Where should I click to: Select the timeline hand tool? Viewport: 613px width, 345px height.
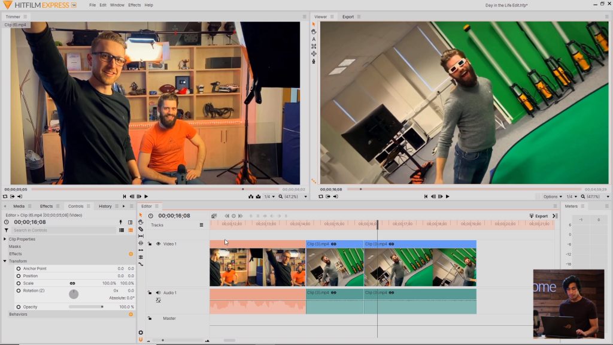click(141, 222)
